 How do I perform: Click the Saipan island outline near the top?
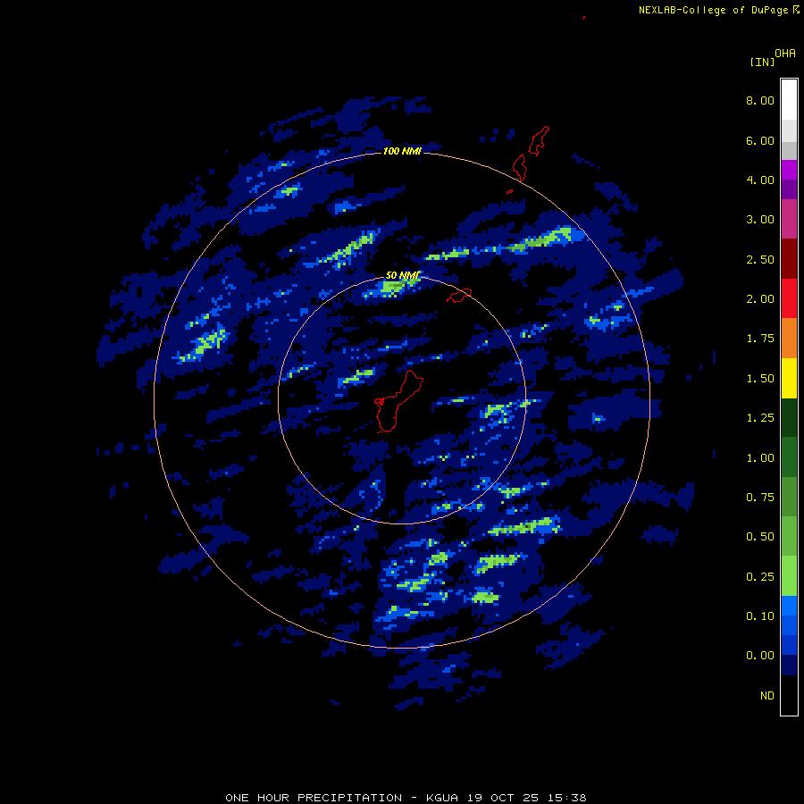tap(539, 140)
